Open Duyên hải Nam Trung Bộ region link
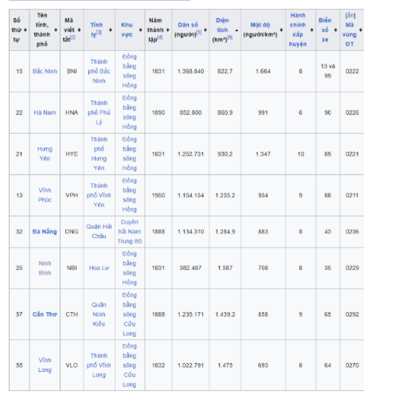This screenshot has width=395, height=403. (130, 232)
